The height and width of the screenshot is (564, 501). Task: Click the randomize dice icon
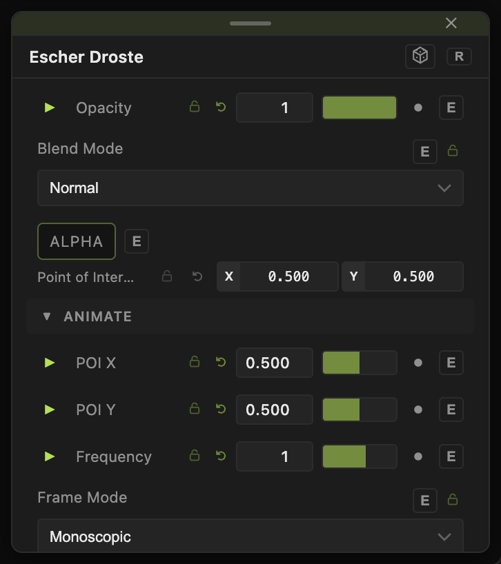[x=420, y=56]
